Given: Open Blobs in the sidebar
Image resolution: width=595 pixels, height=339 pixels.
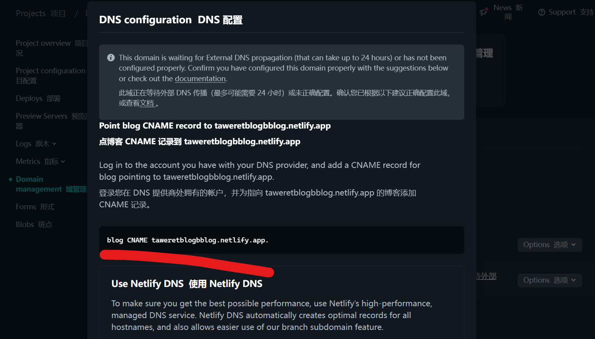Looking at the screenshot, I should pos(34,224).
